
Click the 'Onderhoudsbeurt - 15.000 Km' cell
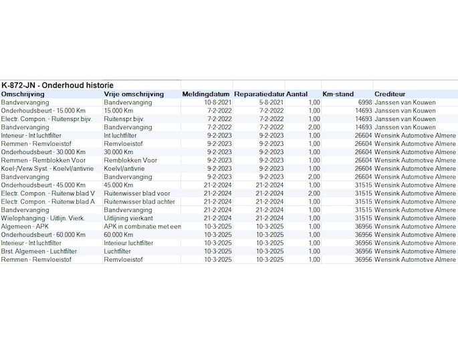point(43,110)
